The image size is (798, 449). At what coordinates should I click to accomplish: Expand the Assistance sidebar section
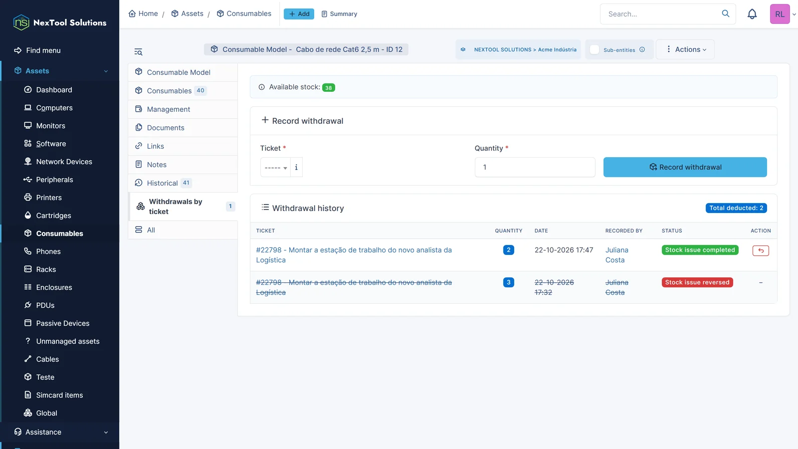coord(60,432)
